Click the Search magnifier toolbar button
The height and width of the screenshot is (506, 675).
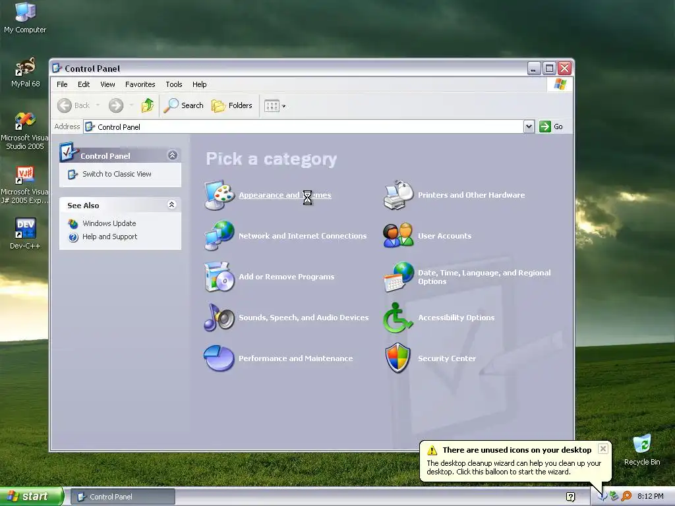pos(183,105)
